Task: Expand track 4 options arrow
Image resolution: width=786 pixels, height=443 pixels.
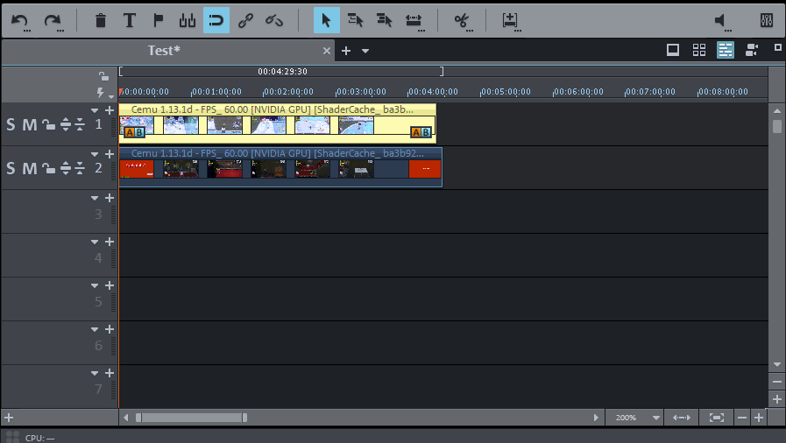Action: pos(95,242)
